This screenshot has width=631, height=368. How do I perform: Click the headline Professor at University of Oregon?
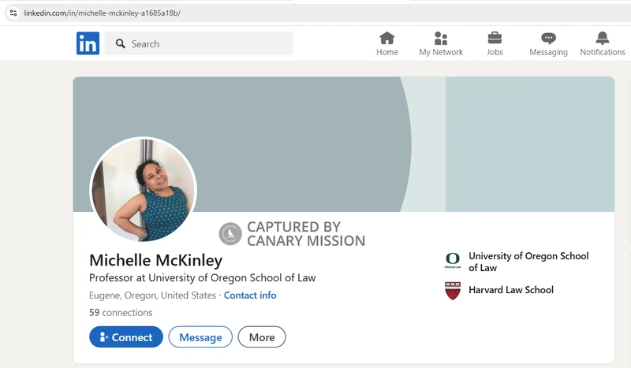(203, 278)
